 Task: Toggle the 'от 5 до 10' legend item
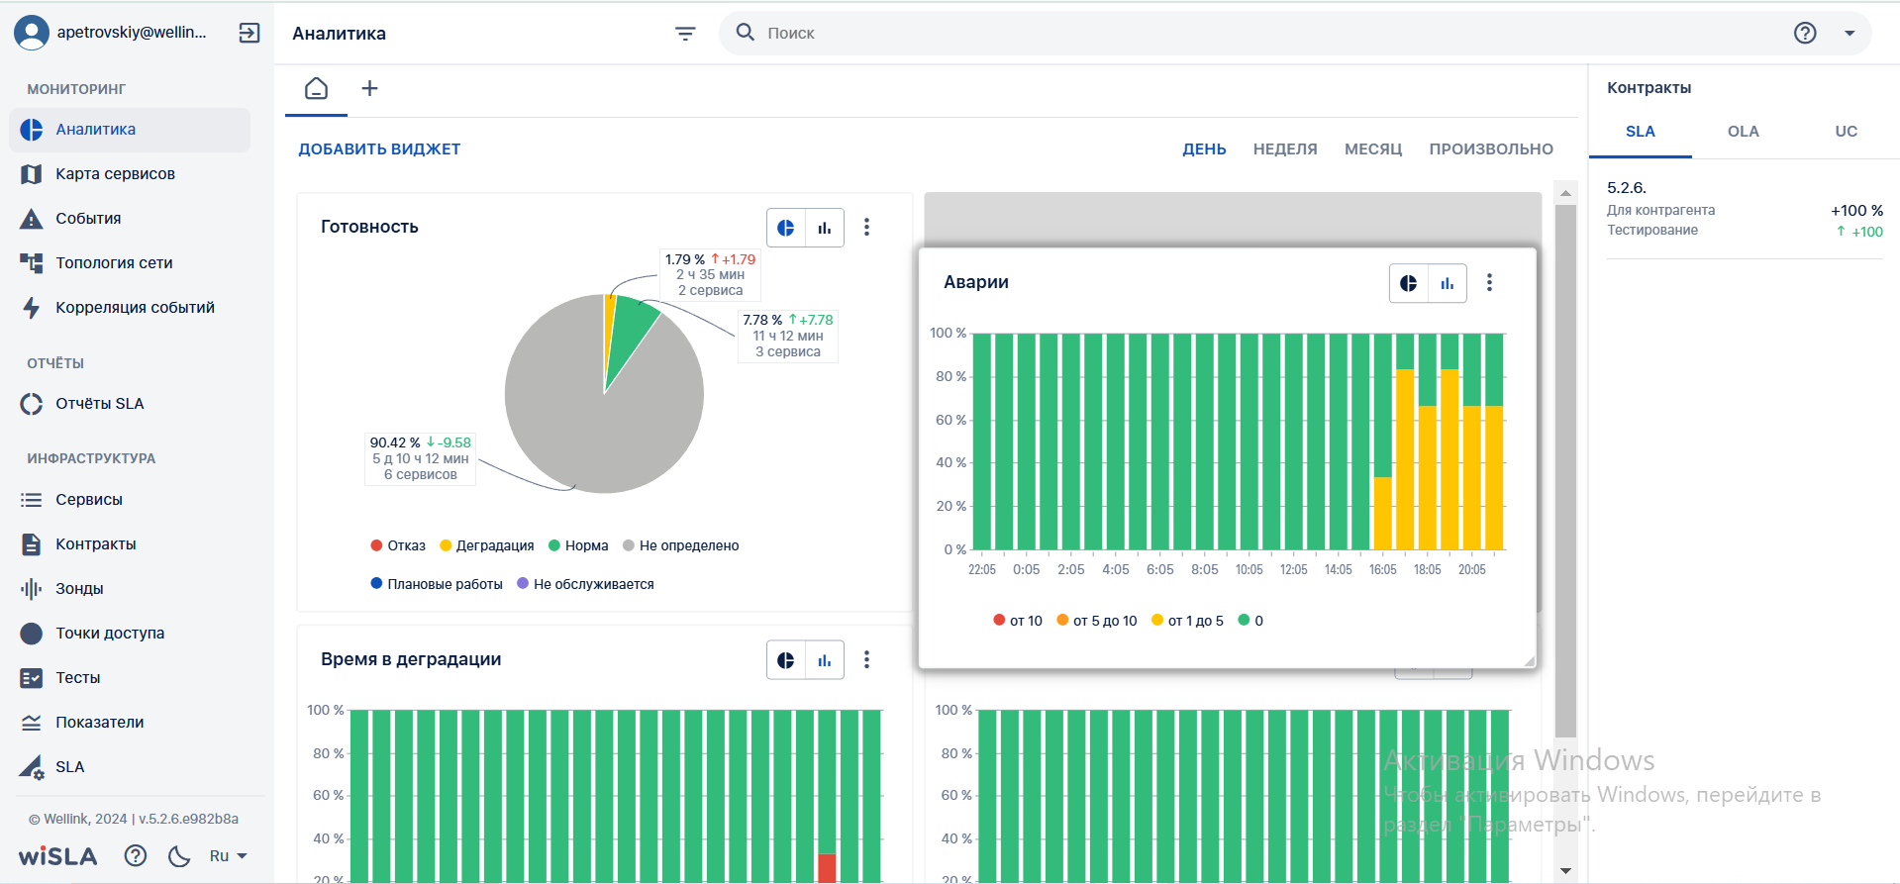(x=1097, y=621)
